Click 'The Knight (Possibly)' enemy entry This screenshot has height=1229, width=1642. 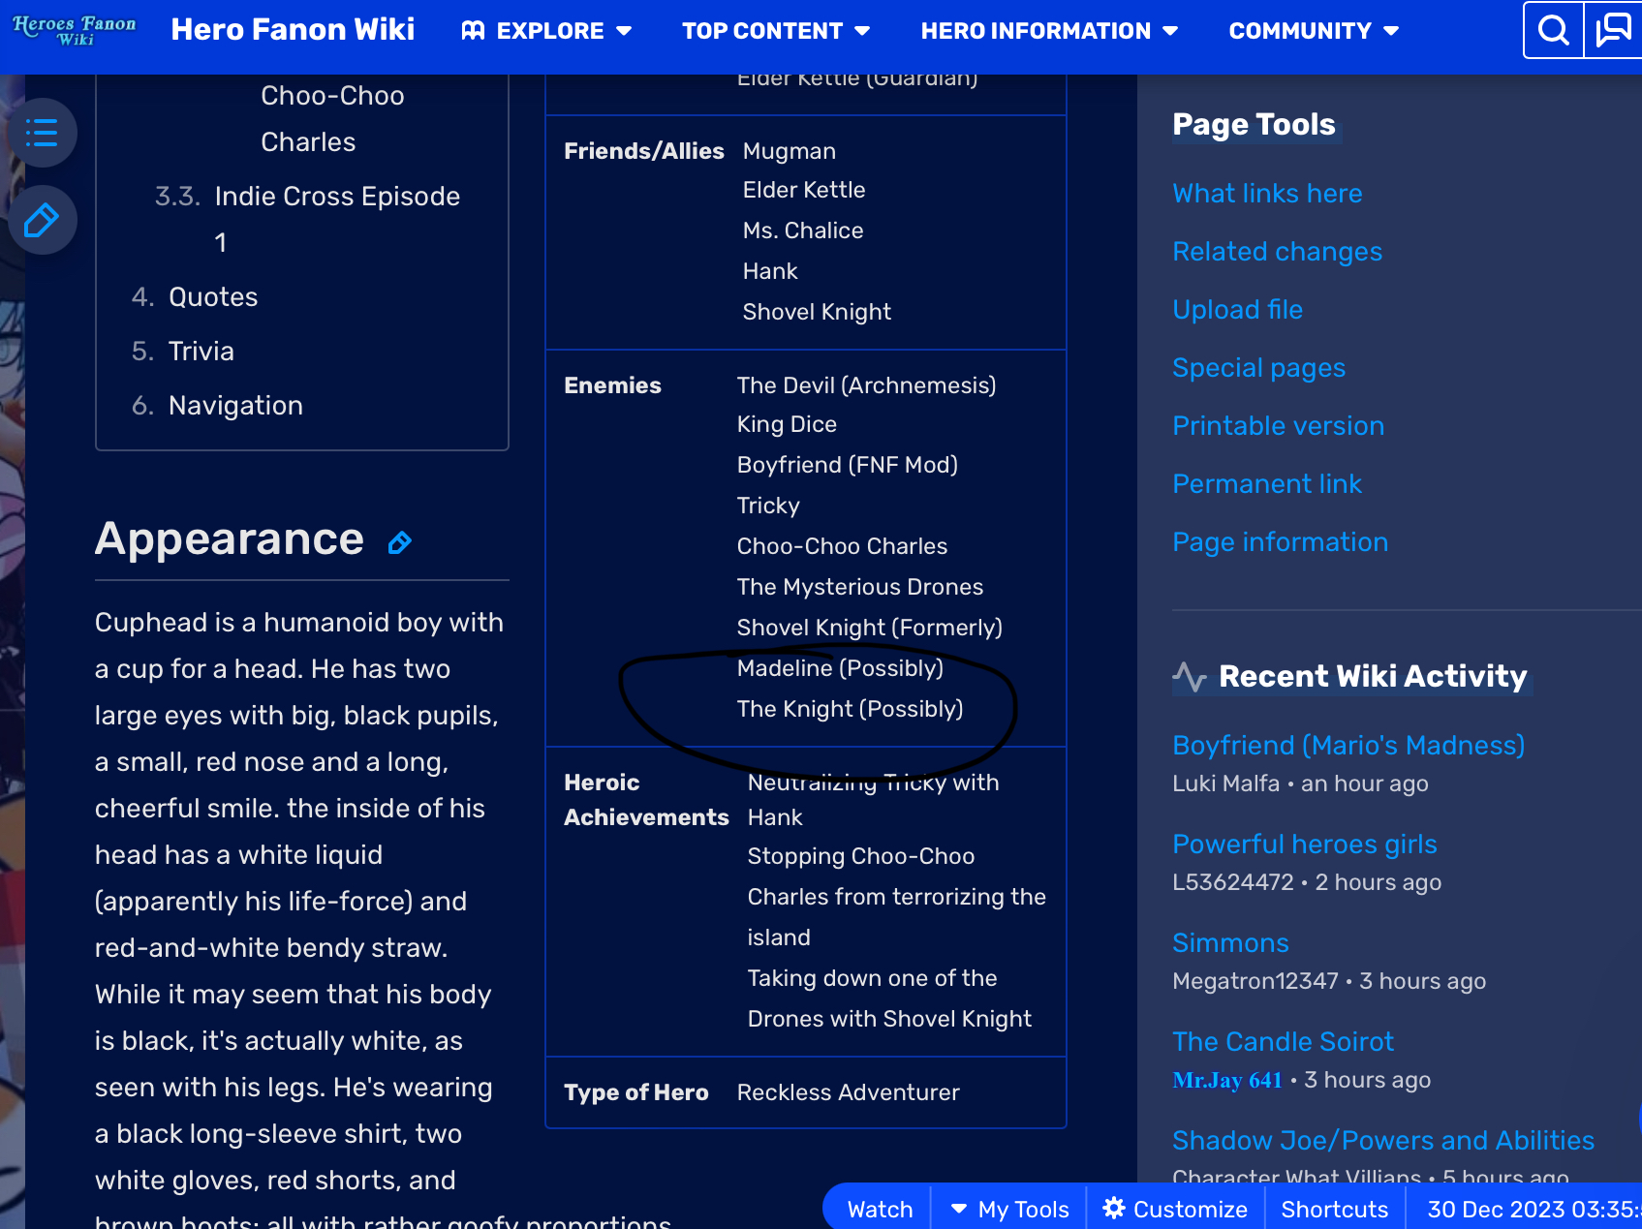[850, 709]
